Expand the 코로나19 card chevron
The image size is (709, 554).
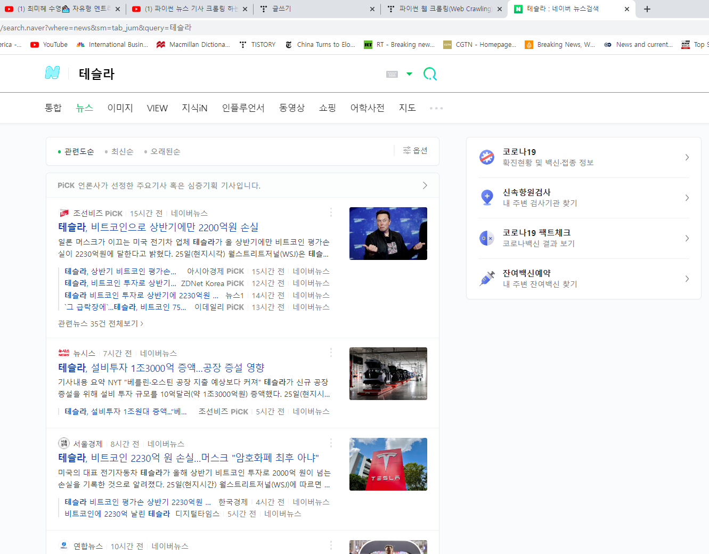(x=687, y=157)
